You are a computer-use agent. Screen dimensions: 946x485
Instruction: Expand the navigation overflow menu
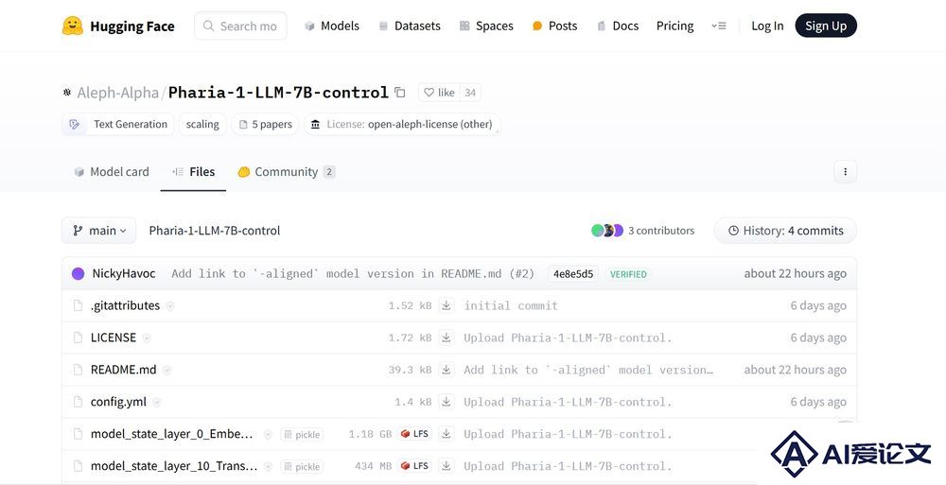[719, 26]
